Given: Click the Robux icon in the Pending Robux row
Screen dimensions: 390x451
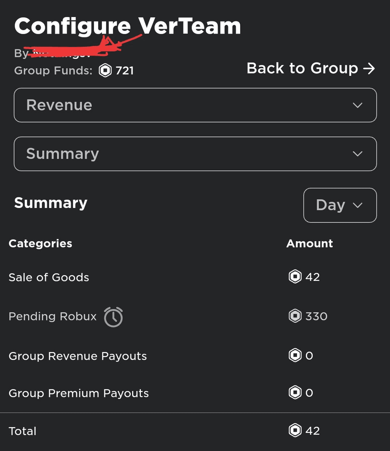Looking at the screenshot, I should pos(295,316).
